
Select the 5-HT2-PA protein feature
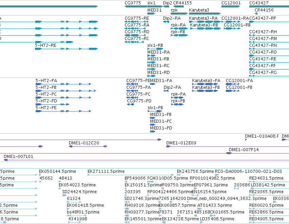tap(63, 84)
